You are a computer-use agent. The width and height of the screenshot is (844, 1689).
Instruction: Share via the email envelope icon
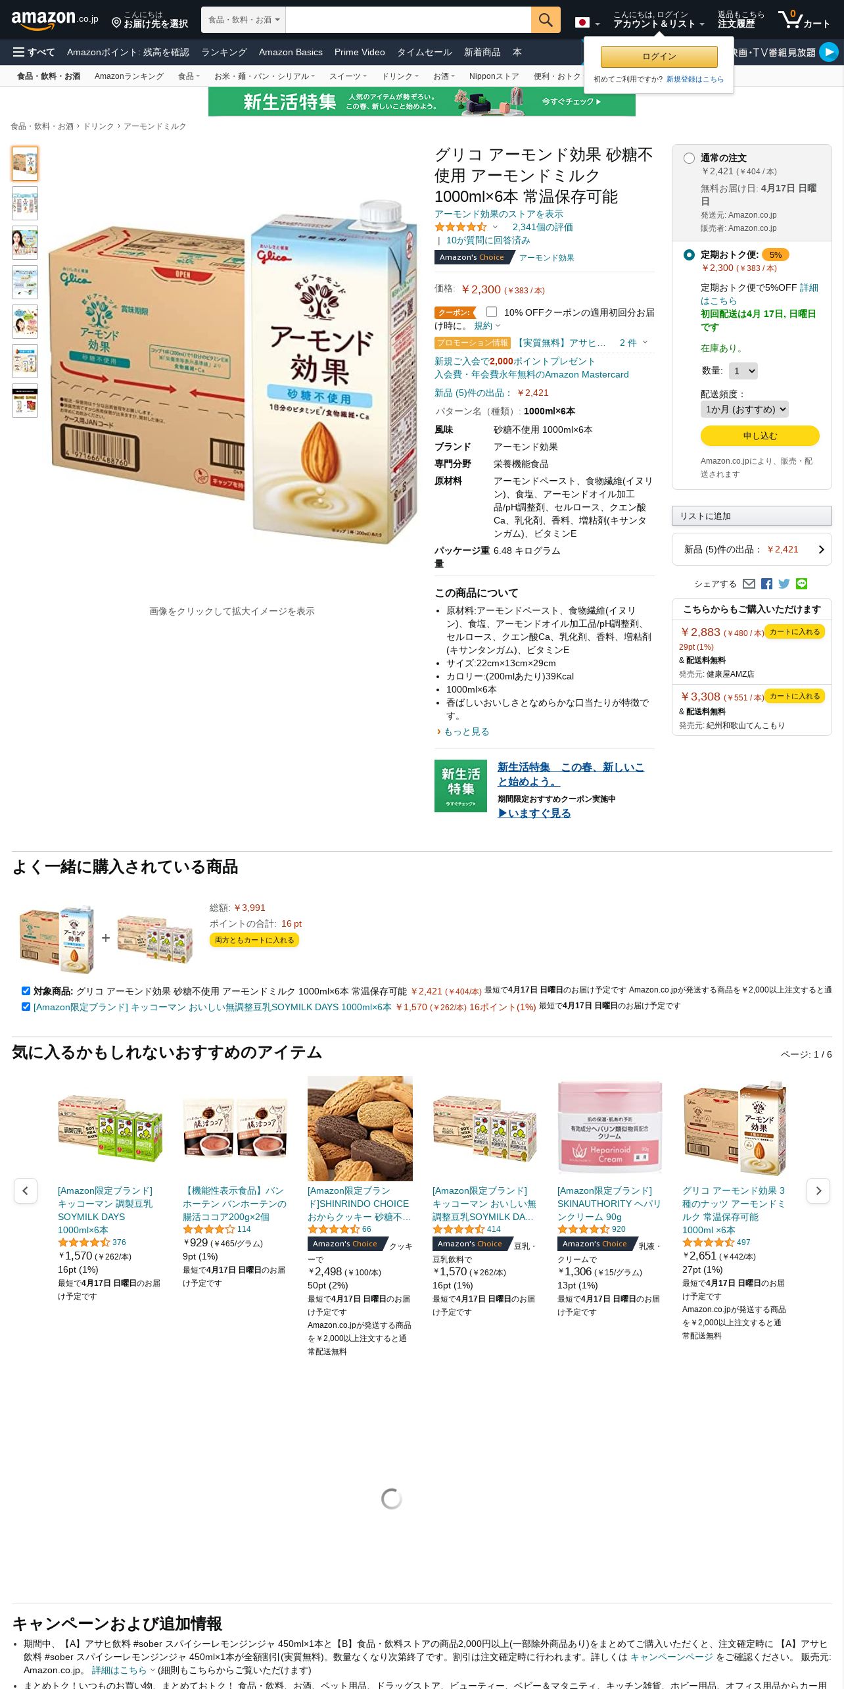[749, 583]
